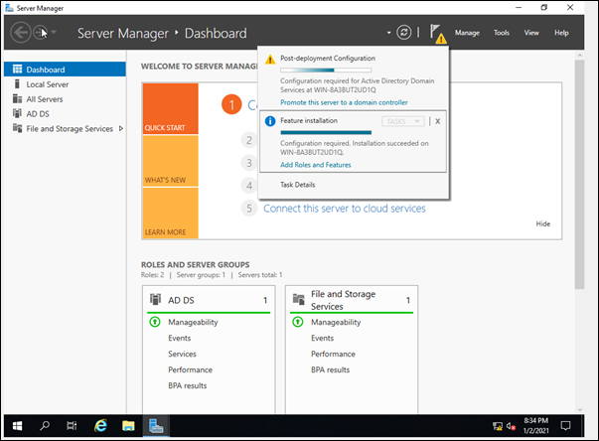Image resolution: width=599 pixels, height=441 pixels.
Task: Open AD DS BPA results
Action: point(187,385)
